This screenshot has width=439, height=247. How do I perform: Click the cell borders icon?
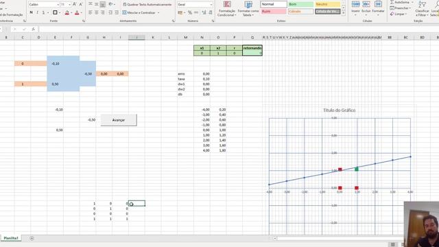[55, 12]
